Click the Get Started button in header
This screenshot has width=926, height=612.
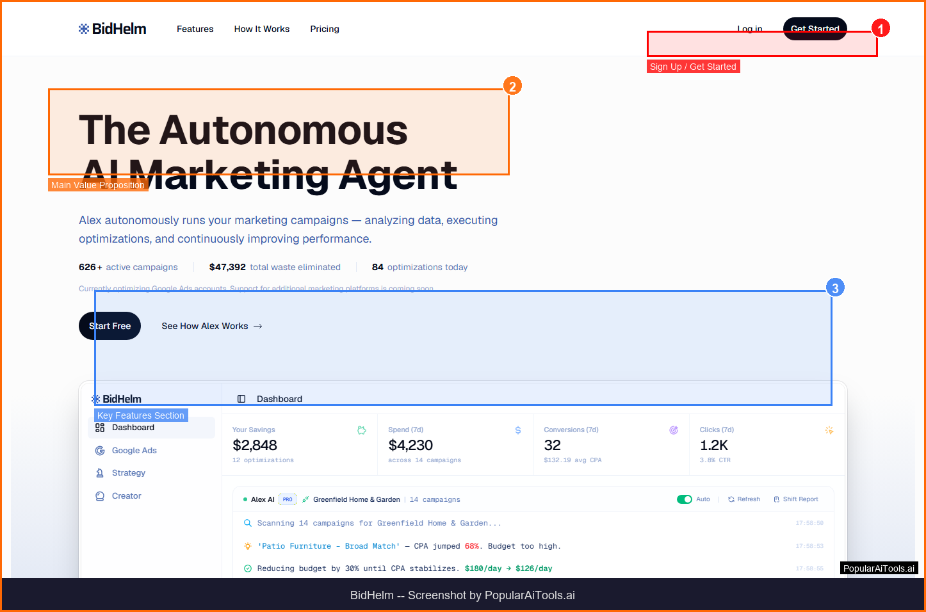(x=815, y=28)
